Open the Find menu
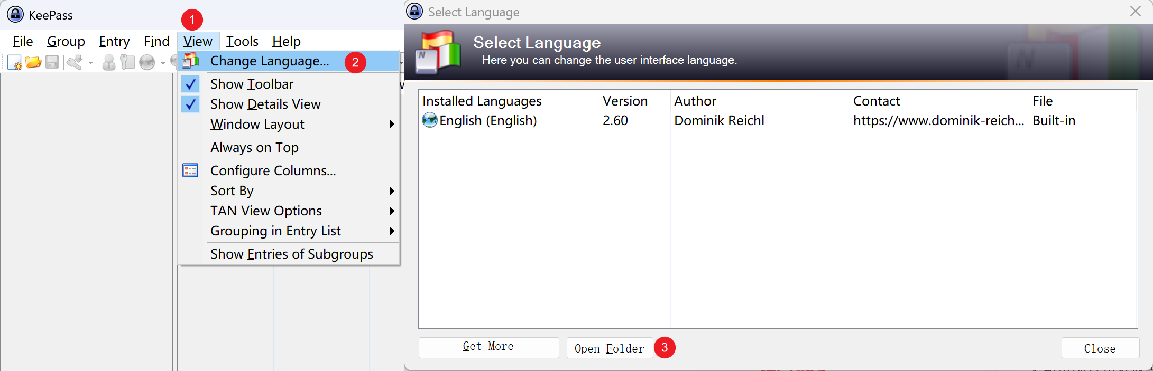The width and height of the screenshot is (1153, 371). pyautogui.click(x=156, y=41)
